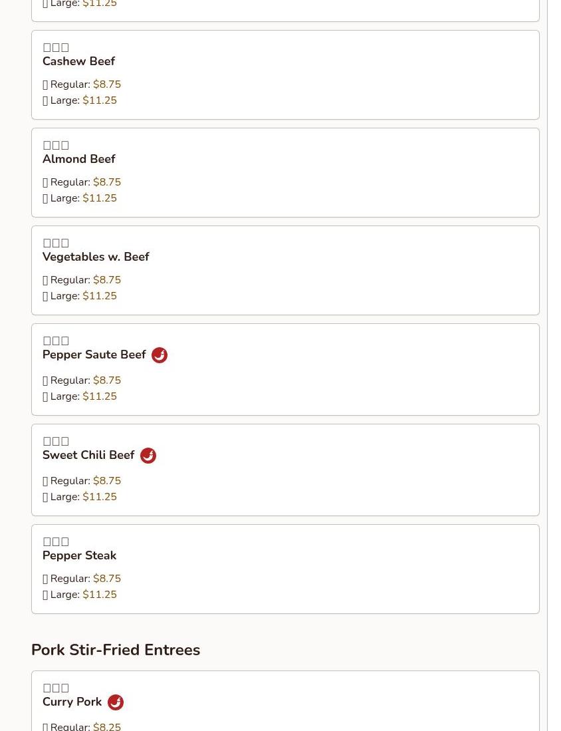Screen dimensions: 561x731
Task: Select the Almond Beef dish name
Action: (x=78, y=159)
